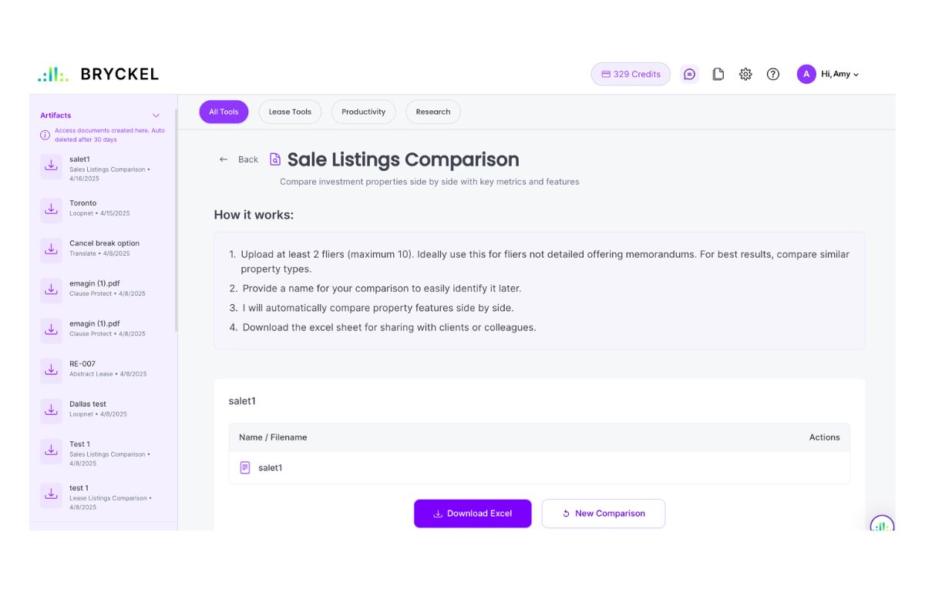
Task: Open settings gear icon
Action: [745, 74]
